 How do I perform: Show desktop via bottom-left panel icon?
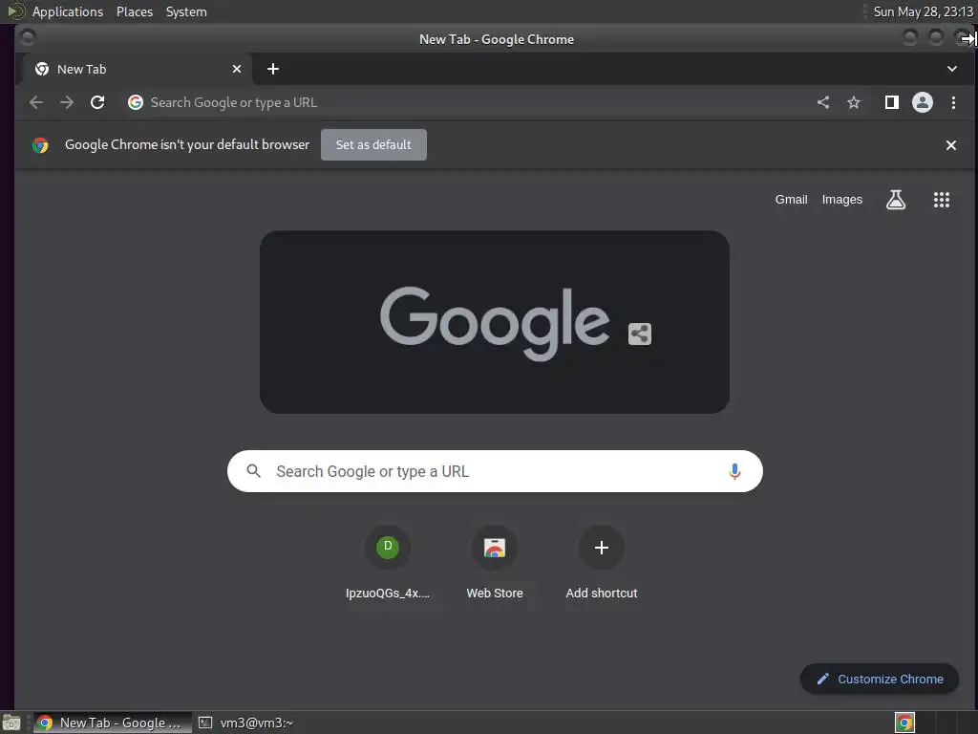[x=11, y=723]
